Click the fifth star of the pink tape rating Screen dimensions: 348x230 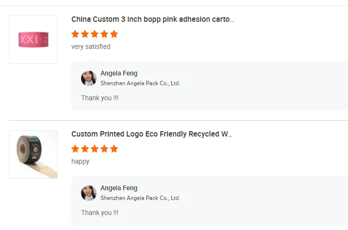click(114, 34)
